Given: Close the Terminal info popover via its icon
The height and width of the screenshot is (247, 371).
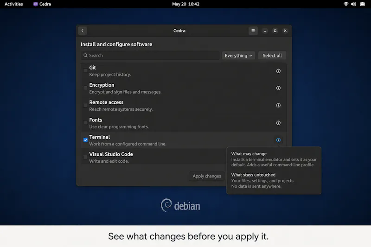Looking at the screenshot, I should (x=278, y=140).
